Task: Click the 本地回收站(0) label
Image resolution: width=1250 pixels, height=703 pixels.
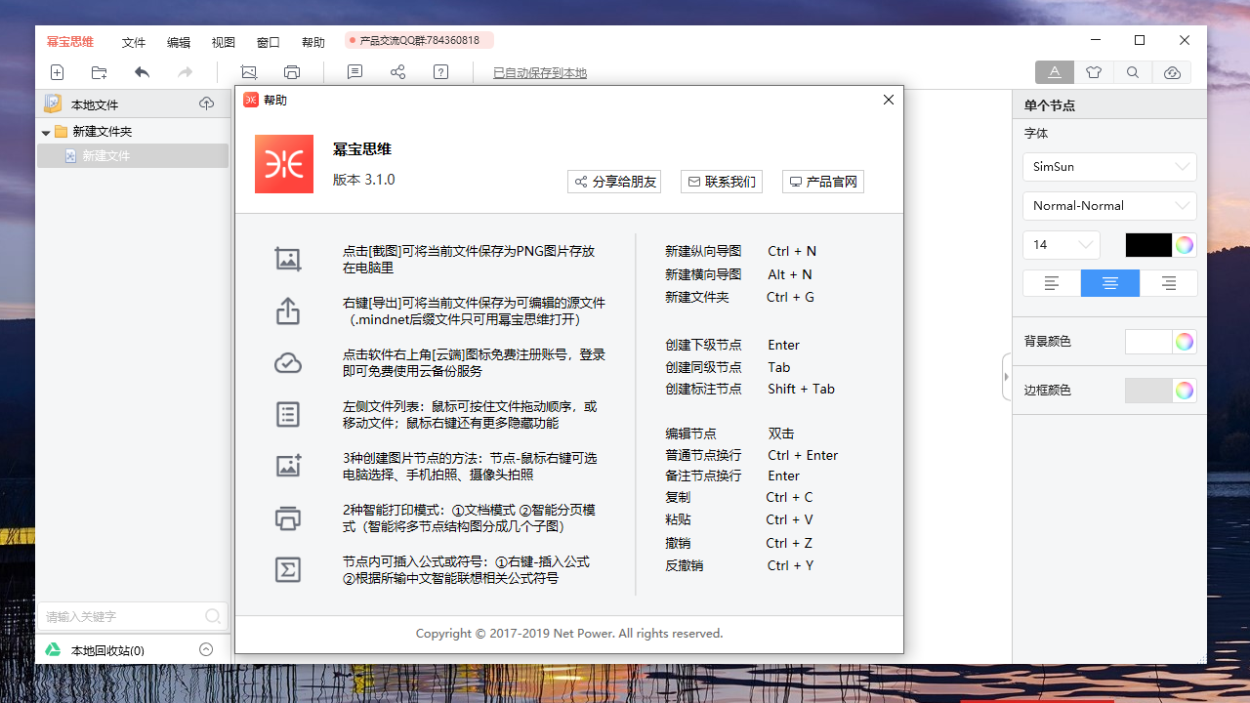Action: (107, 650)
